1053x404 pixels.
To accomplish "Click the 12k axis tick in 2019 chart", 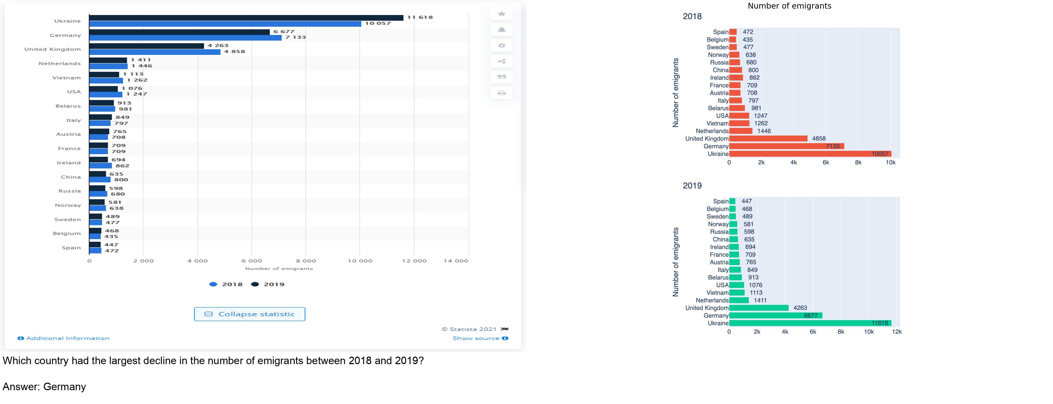I will click(897, 332).
